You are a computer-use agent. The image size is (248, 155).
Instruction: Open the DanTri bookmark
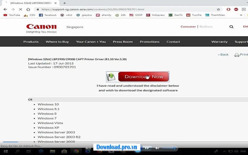click(x=175, y=15)
